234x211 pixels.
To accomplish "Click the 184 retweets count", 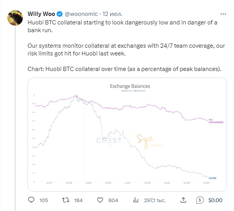I will pyautogui.click(x=78, y=200).
